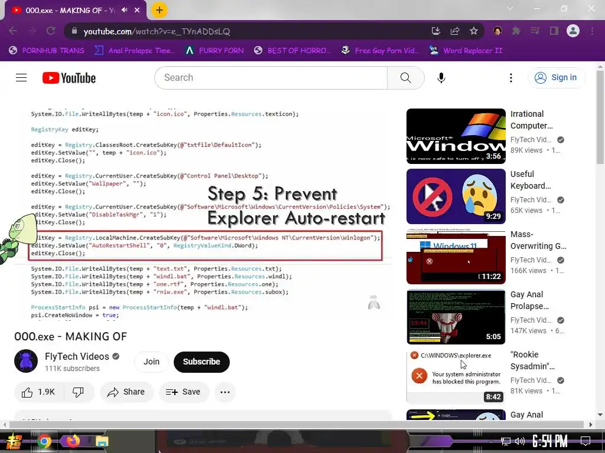Click the search magnifier button
Screen dimensions: 605x453
click(405, 78)
